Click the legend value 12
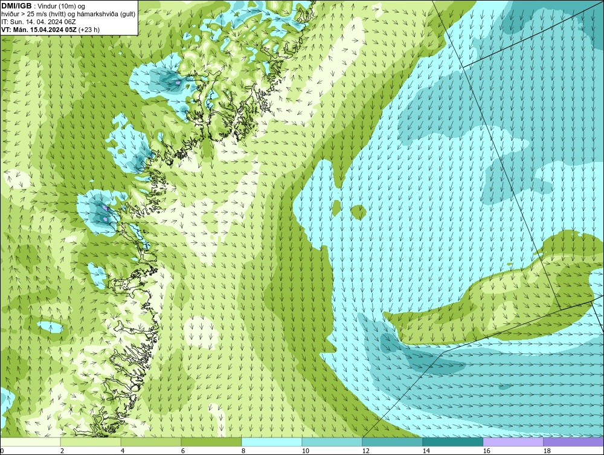The height and width of the screenshot is (455, 604). click(x=365, y=451)
